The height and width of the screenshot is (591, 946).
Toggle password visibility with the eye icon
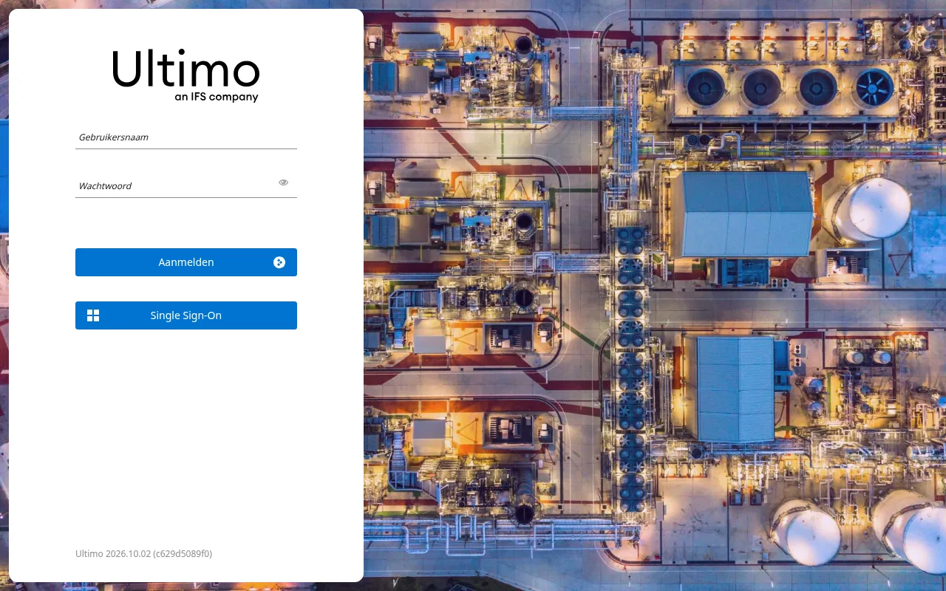(283, 182)
